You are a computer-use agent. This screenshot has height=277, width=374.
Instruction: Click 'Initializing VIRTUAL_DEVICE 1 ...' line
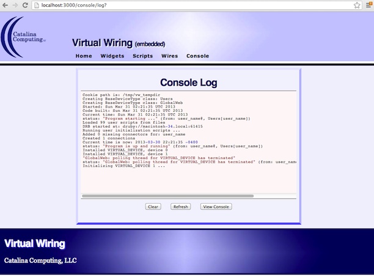[124, 166]
